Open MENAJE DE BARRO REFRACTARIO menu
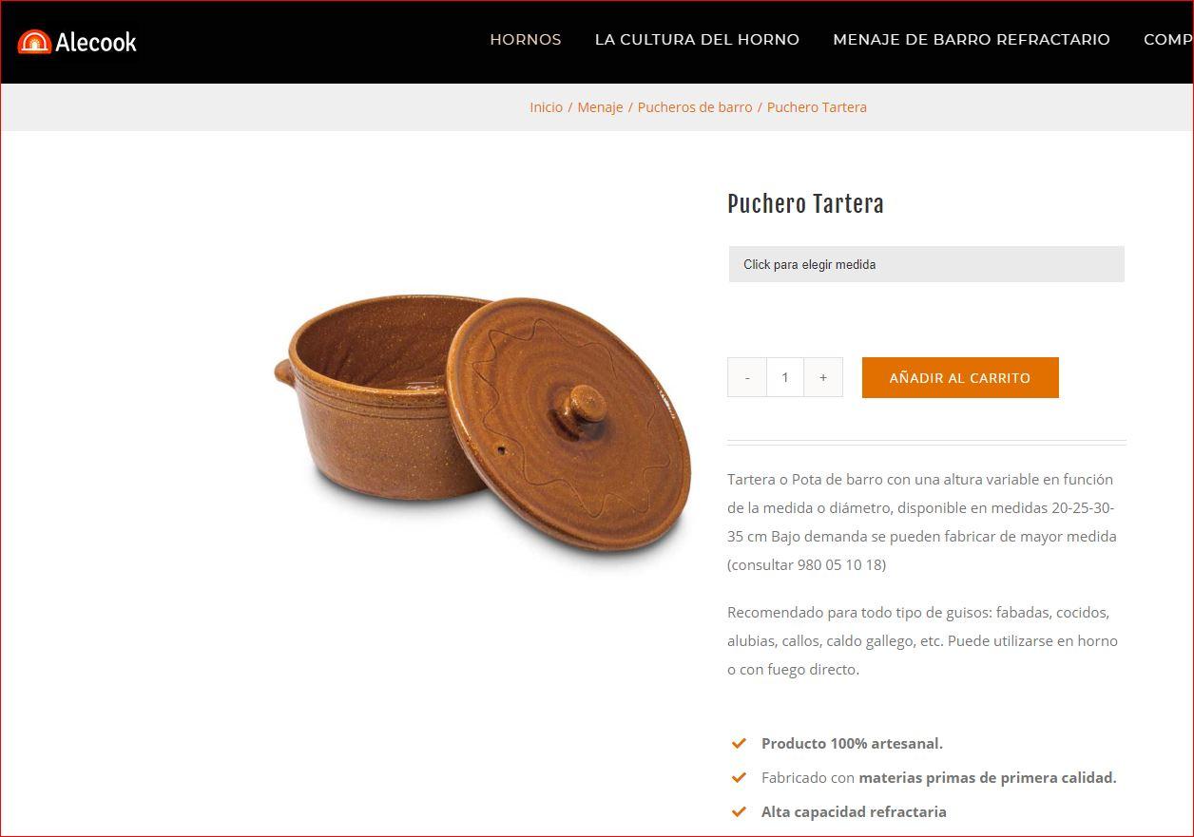Viewport: 1194px width, 837px height. tap(972, 40)
